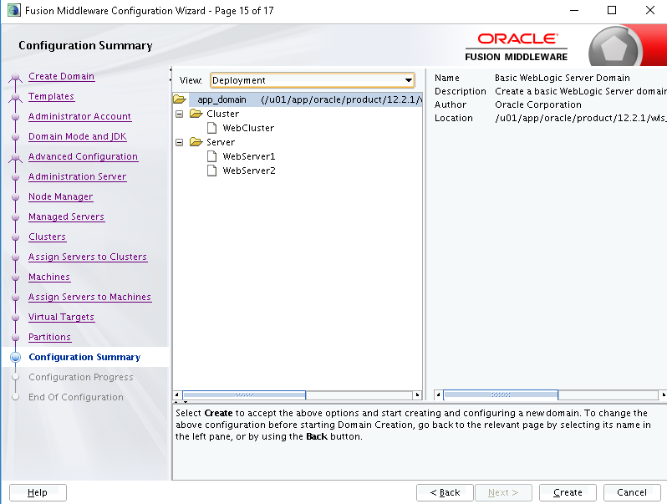Open the Administrator Account step
Viewport: 667px width, 504px height.
tap(80, 116)
